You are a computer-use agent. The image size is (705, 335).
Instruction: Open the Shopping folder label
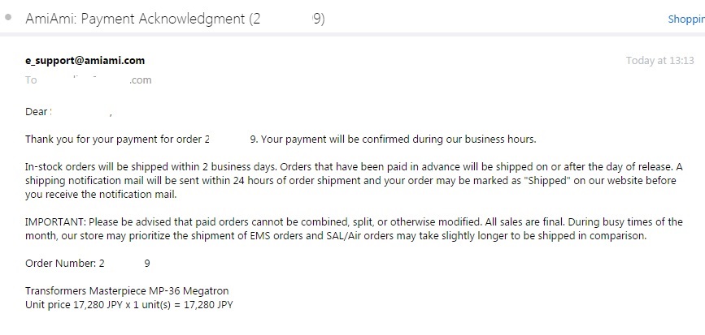686,19
